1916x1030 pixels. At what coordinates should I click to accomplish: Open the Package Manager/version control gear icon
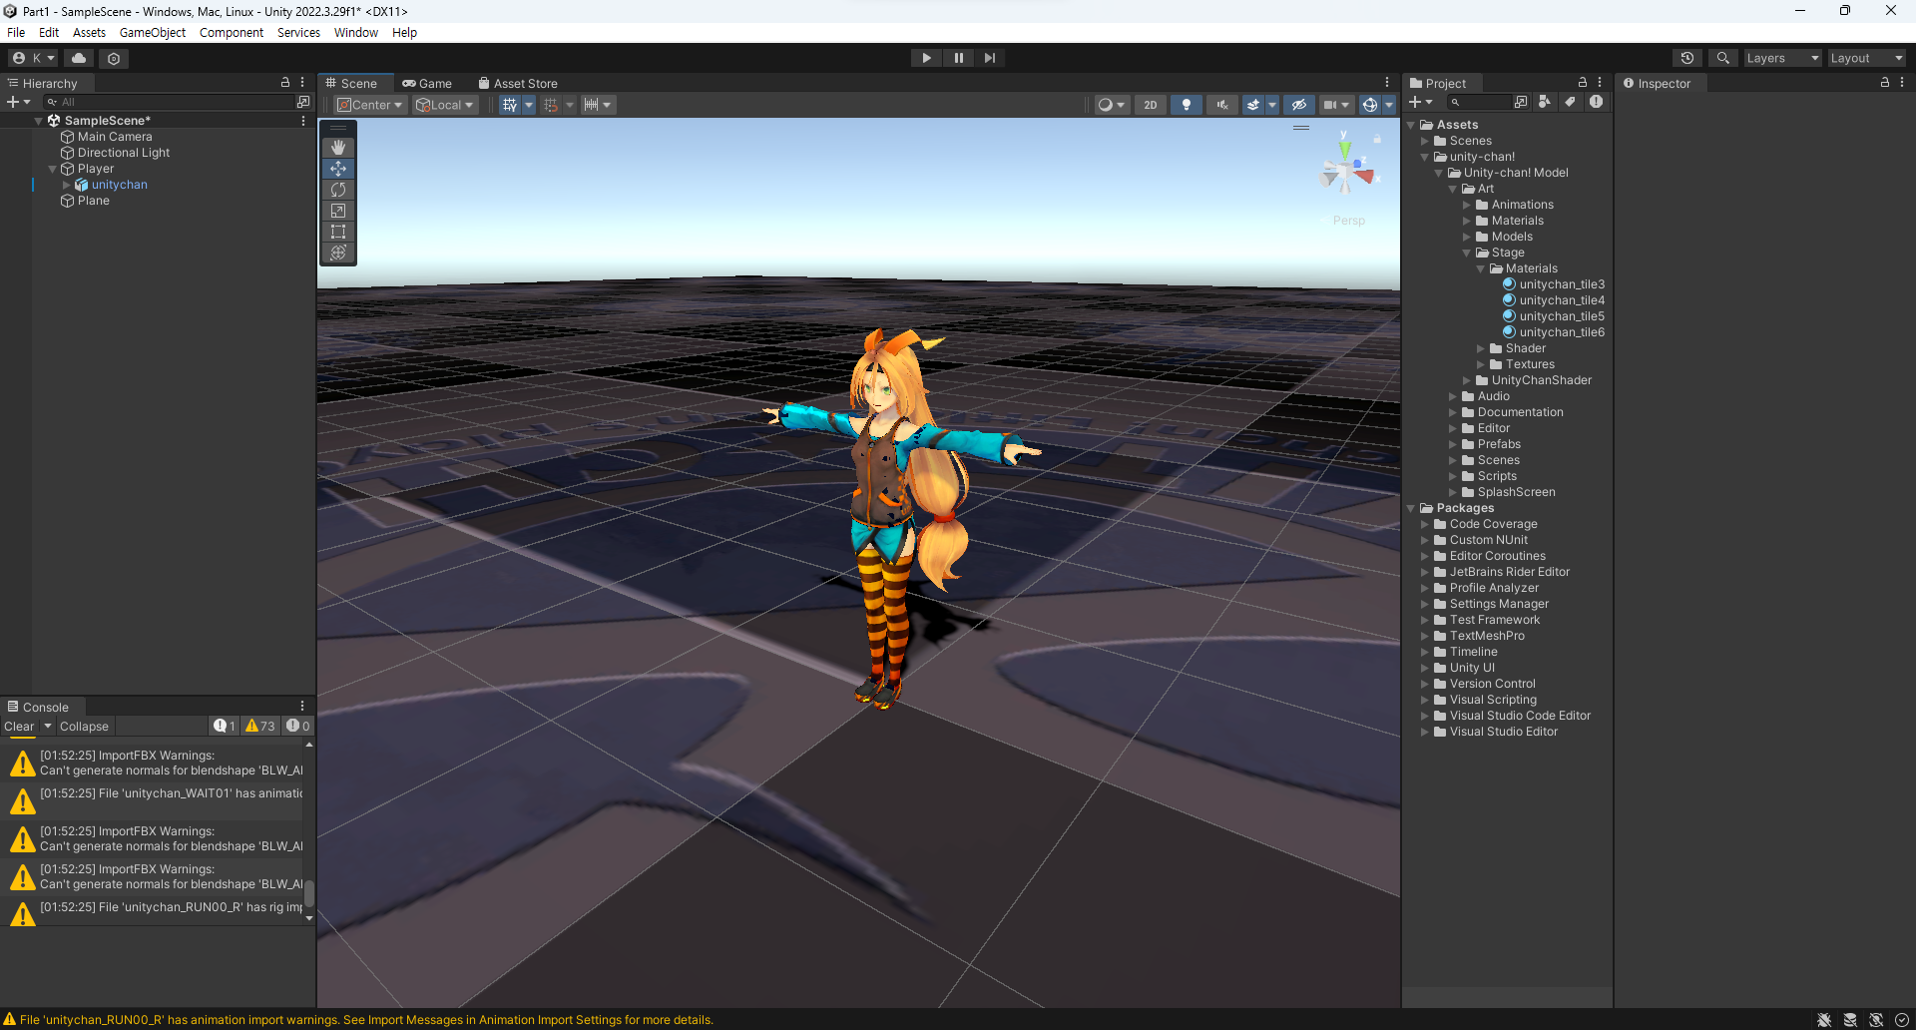pos(114,58)
